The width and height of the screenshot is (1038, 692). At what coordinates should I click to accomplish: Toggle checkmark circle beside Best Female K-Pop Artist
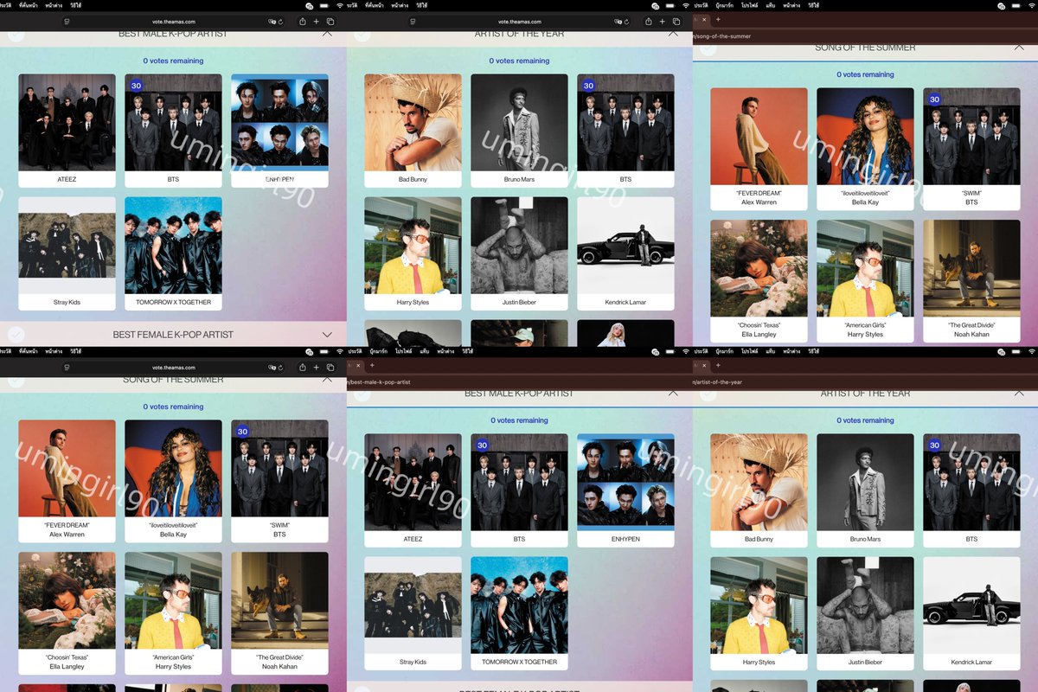16,334
